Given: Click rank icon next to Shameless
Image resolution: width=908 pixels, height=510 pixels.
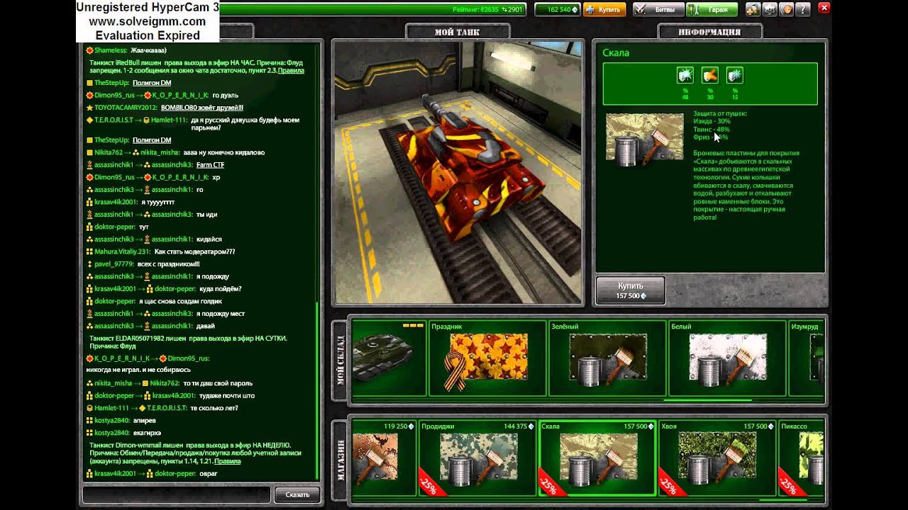Looking at the screenshot, I should pyautogui.click(x=89, y=50).
